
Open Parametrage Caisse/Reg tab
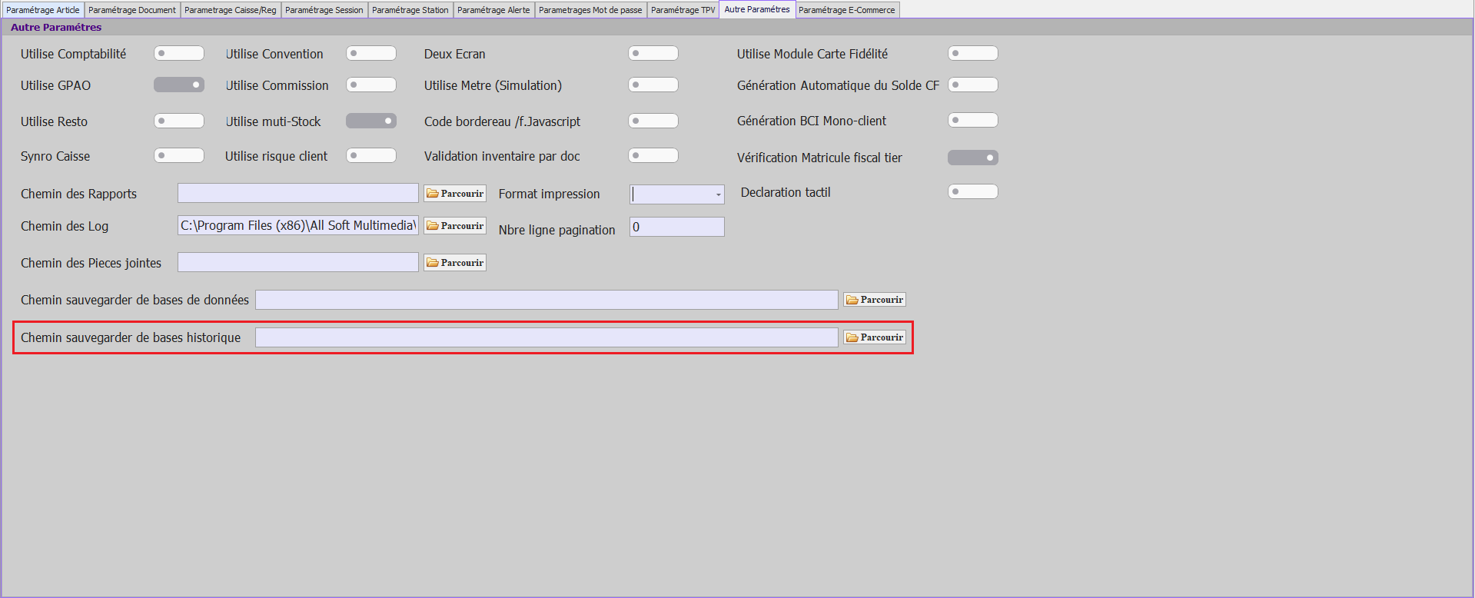click(231, 10)
